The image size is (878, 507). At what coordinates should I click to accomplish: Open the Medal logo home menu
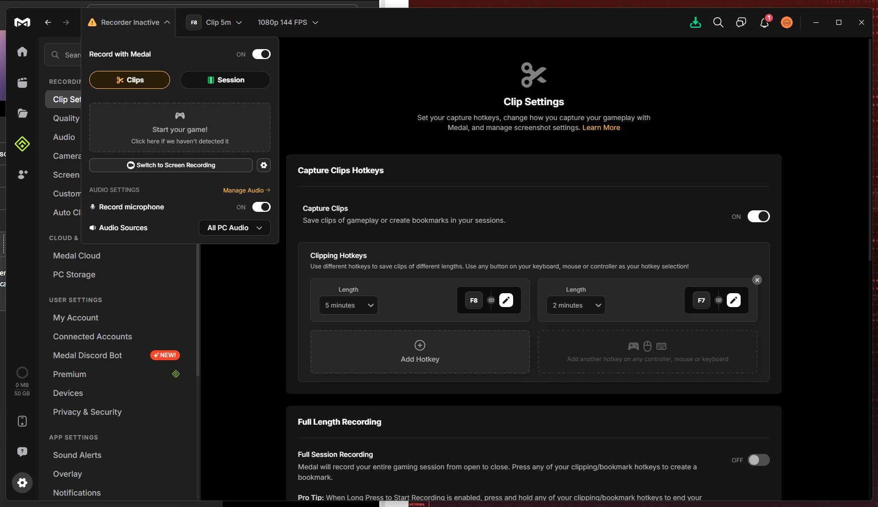[22, 22]
